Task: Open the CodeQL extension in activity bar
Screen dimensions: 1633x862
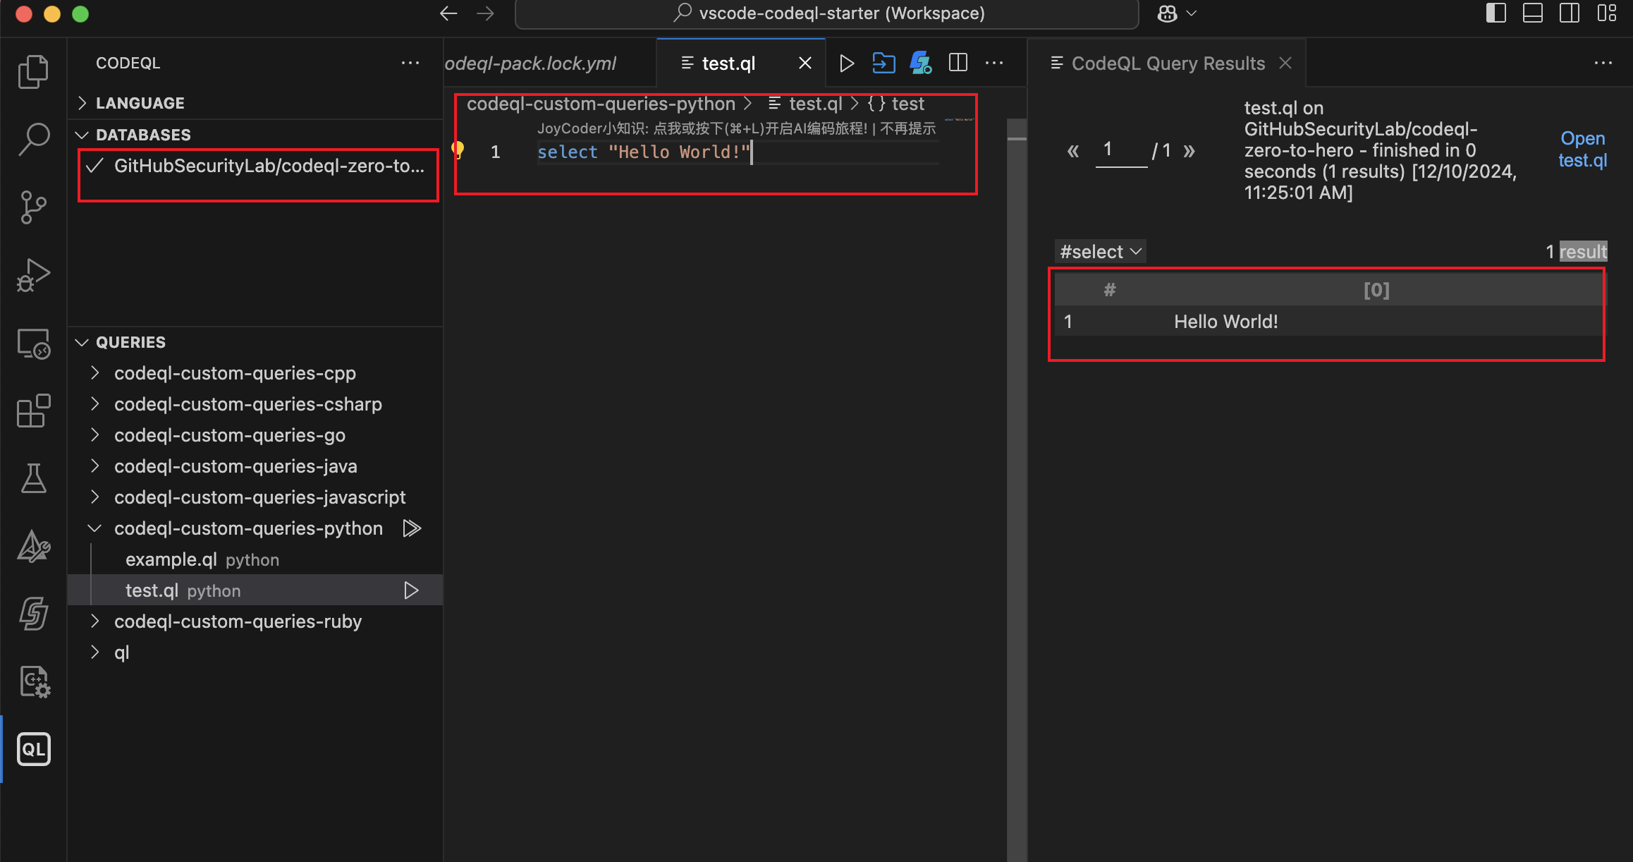Action: click(x=33, y=749)
